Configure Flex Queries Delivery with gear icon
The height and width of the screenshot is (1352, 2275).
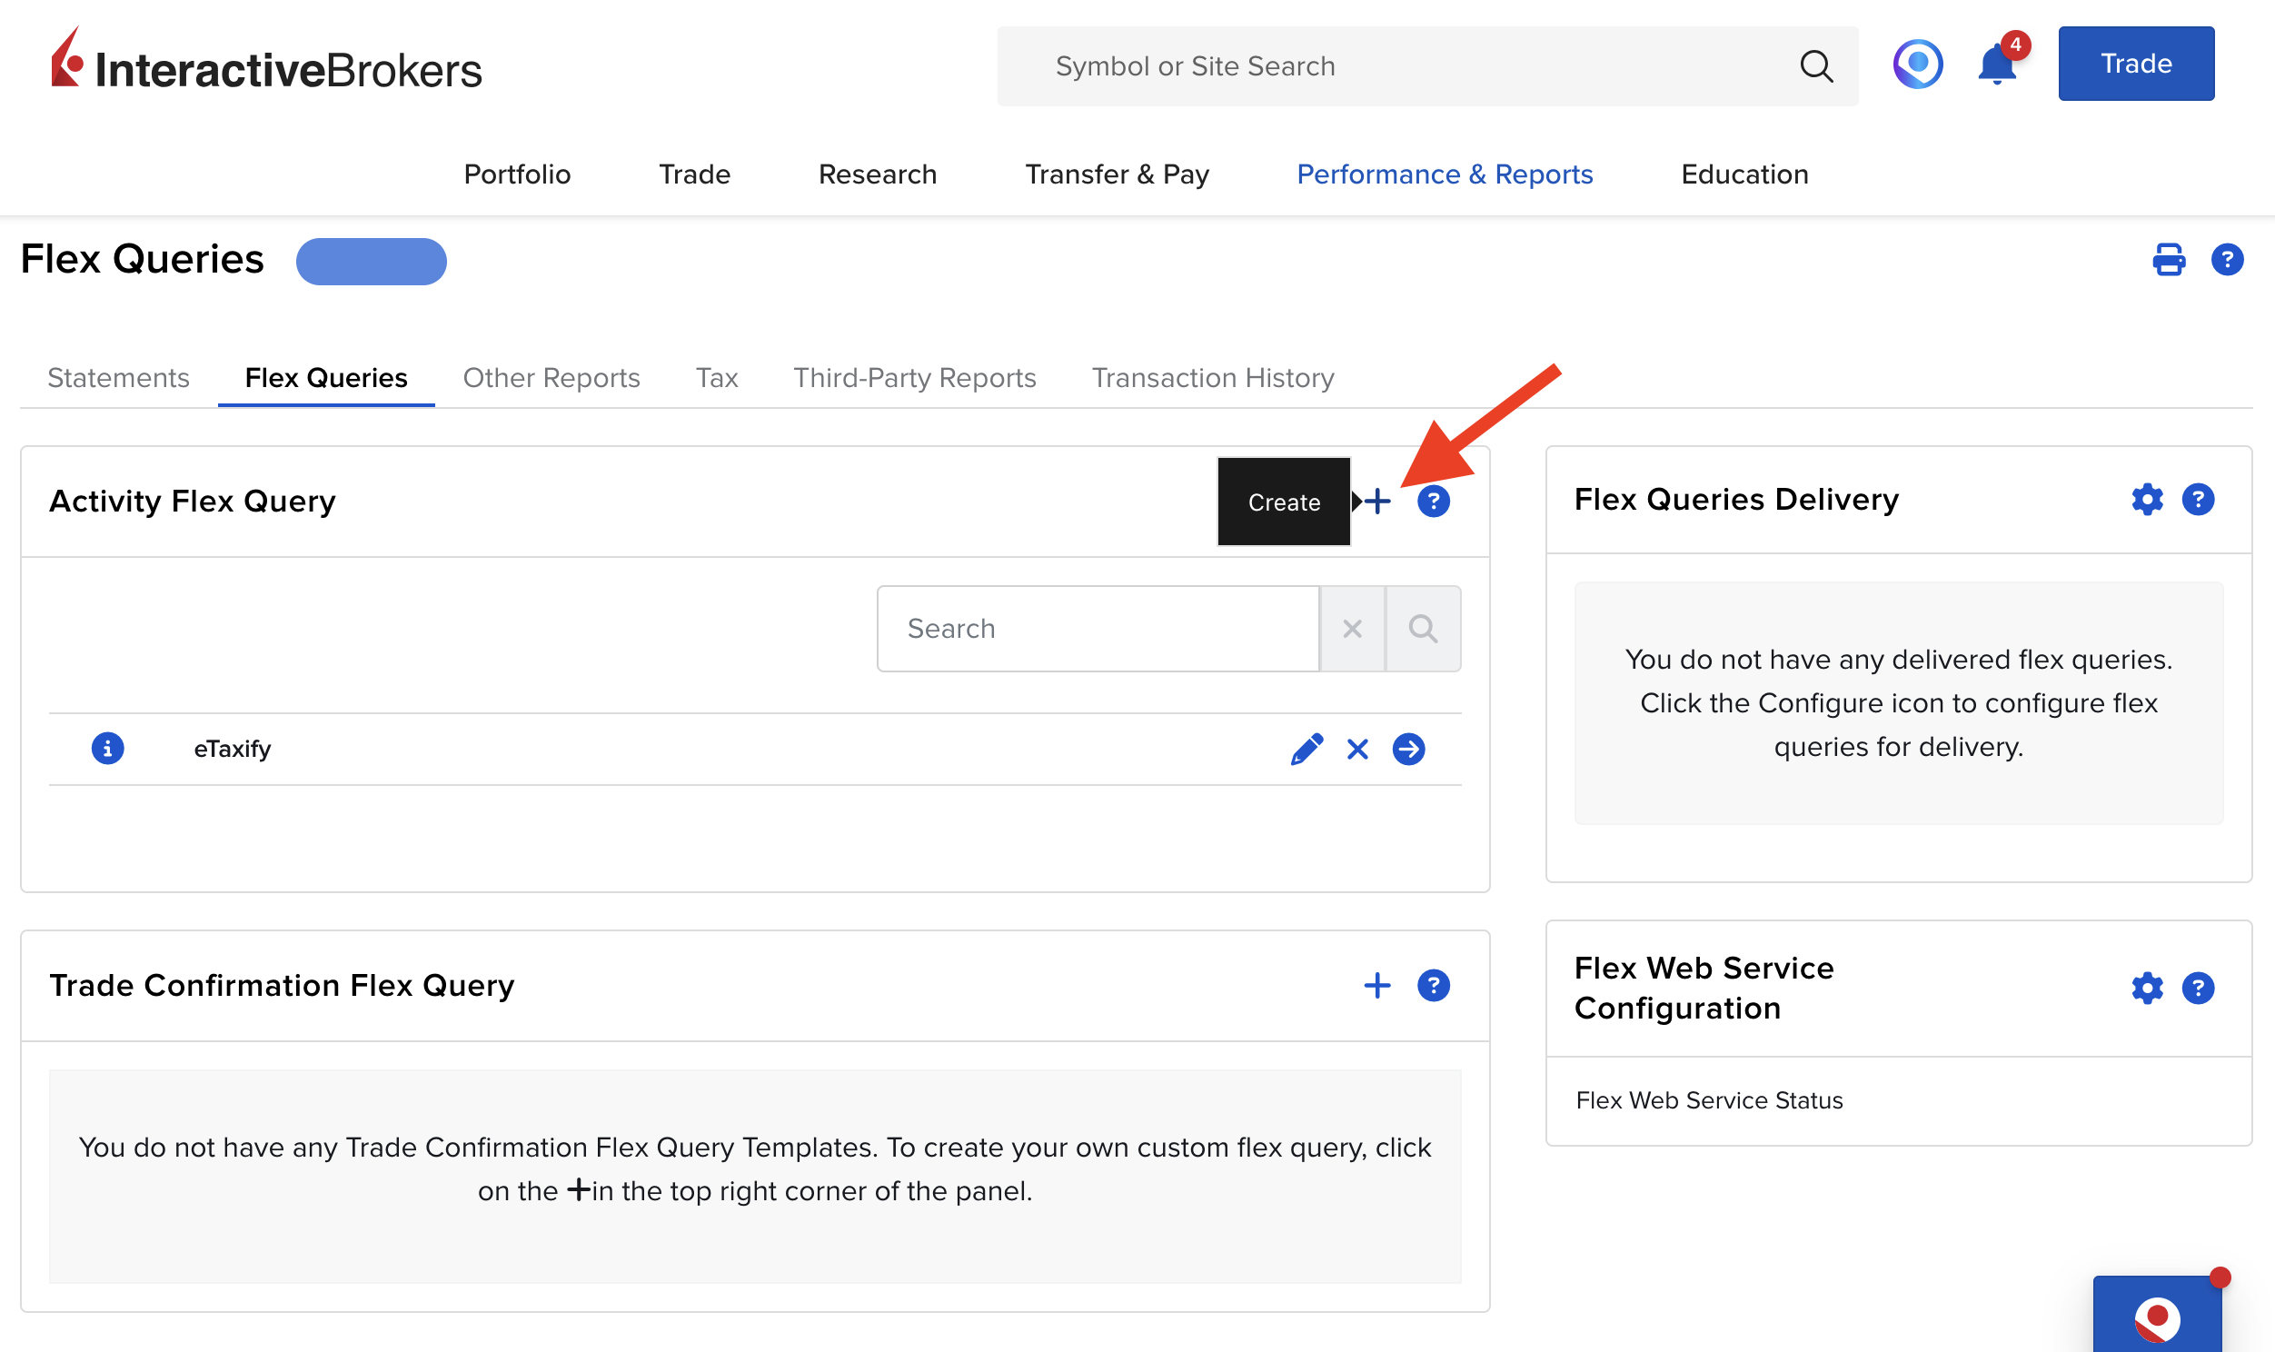(2147, 499)
